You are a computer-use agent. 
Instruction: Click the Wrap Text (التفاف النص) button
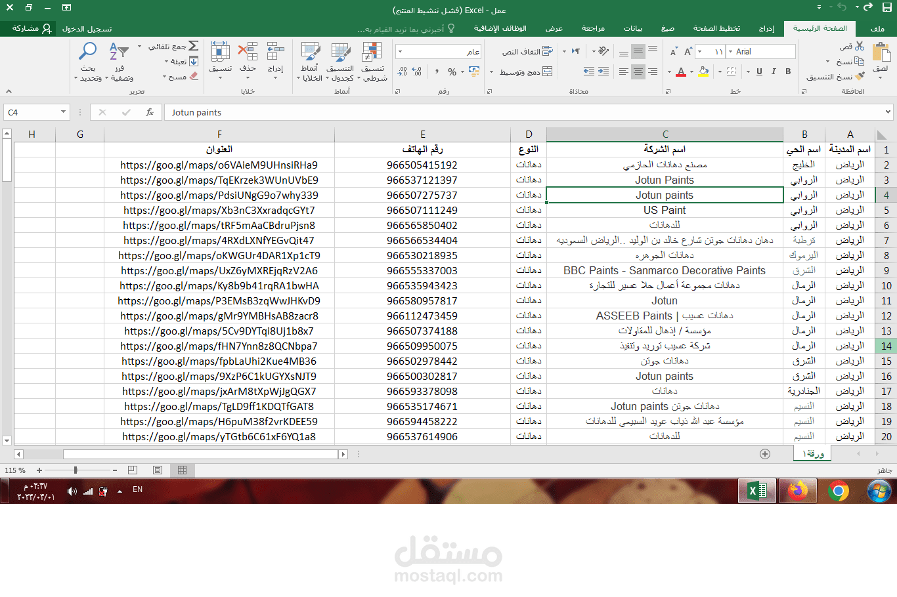[x=528, y=52]
